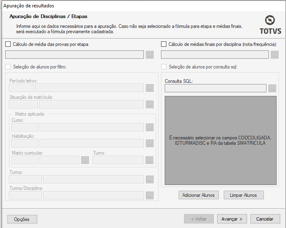
Task: Click Avançar to go to next step
Action: [x=232, y=219]
